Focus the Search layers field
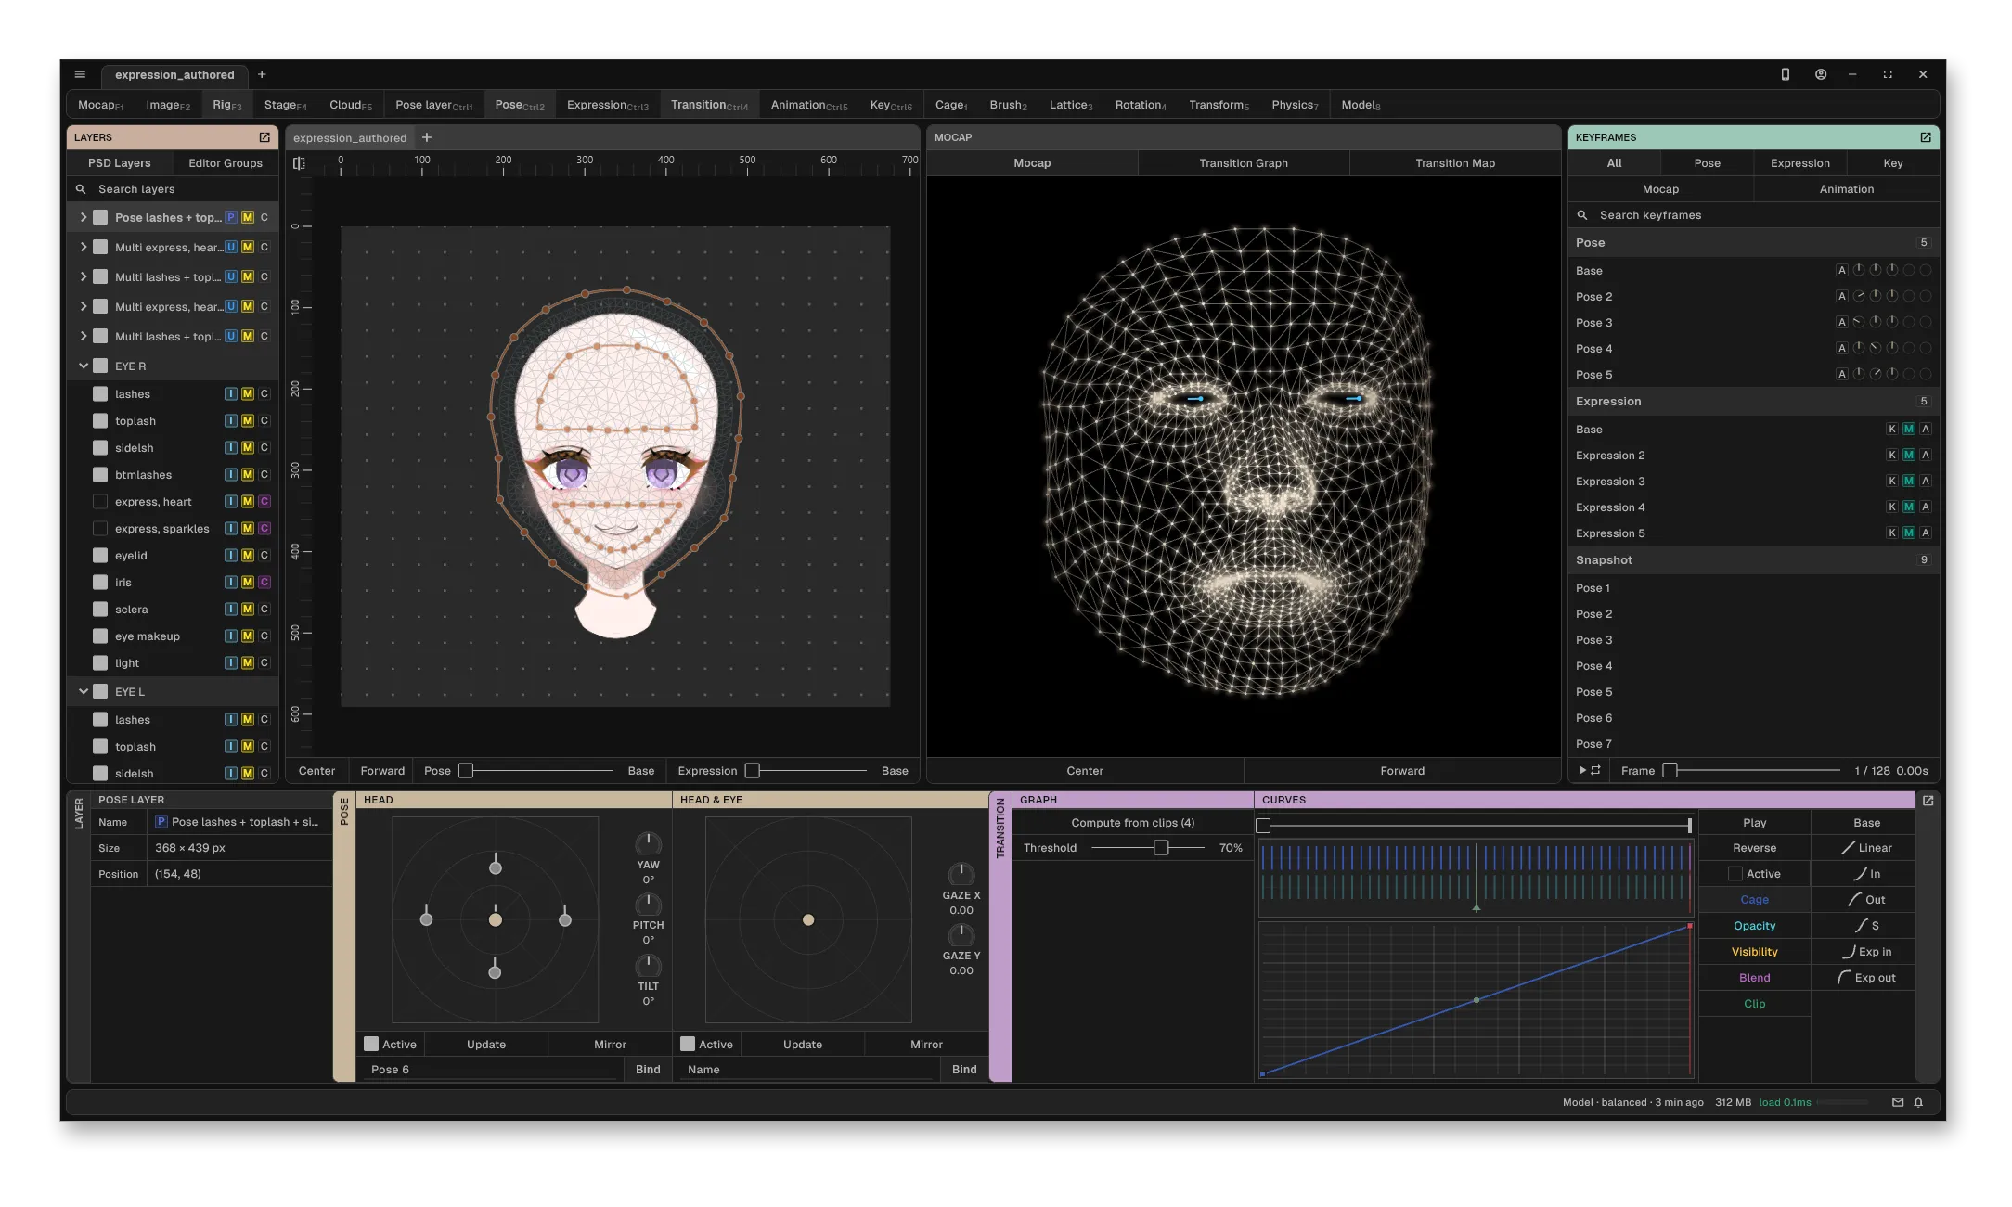 (173, 189)
